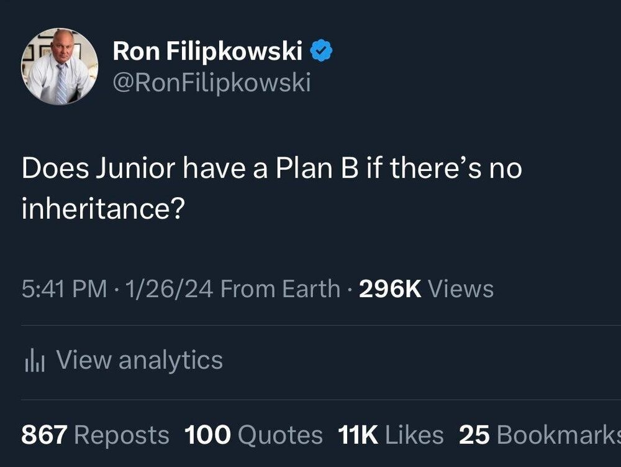Click the View analytics text
The width and height of the screenshot is (621, 467).
coord(139,360)
